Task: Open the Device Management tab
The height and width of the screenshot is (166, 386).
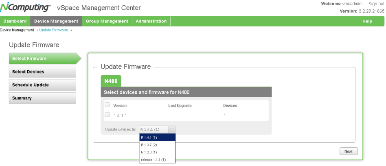Action: 56,21
